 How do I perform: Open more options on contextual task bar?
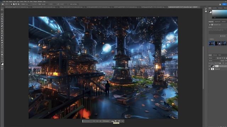(123, 121)
